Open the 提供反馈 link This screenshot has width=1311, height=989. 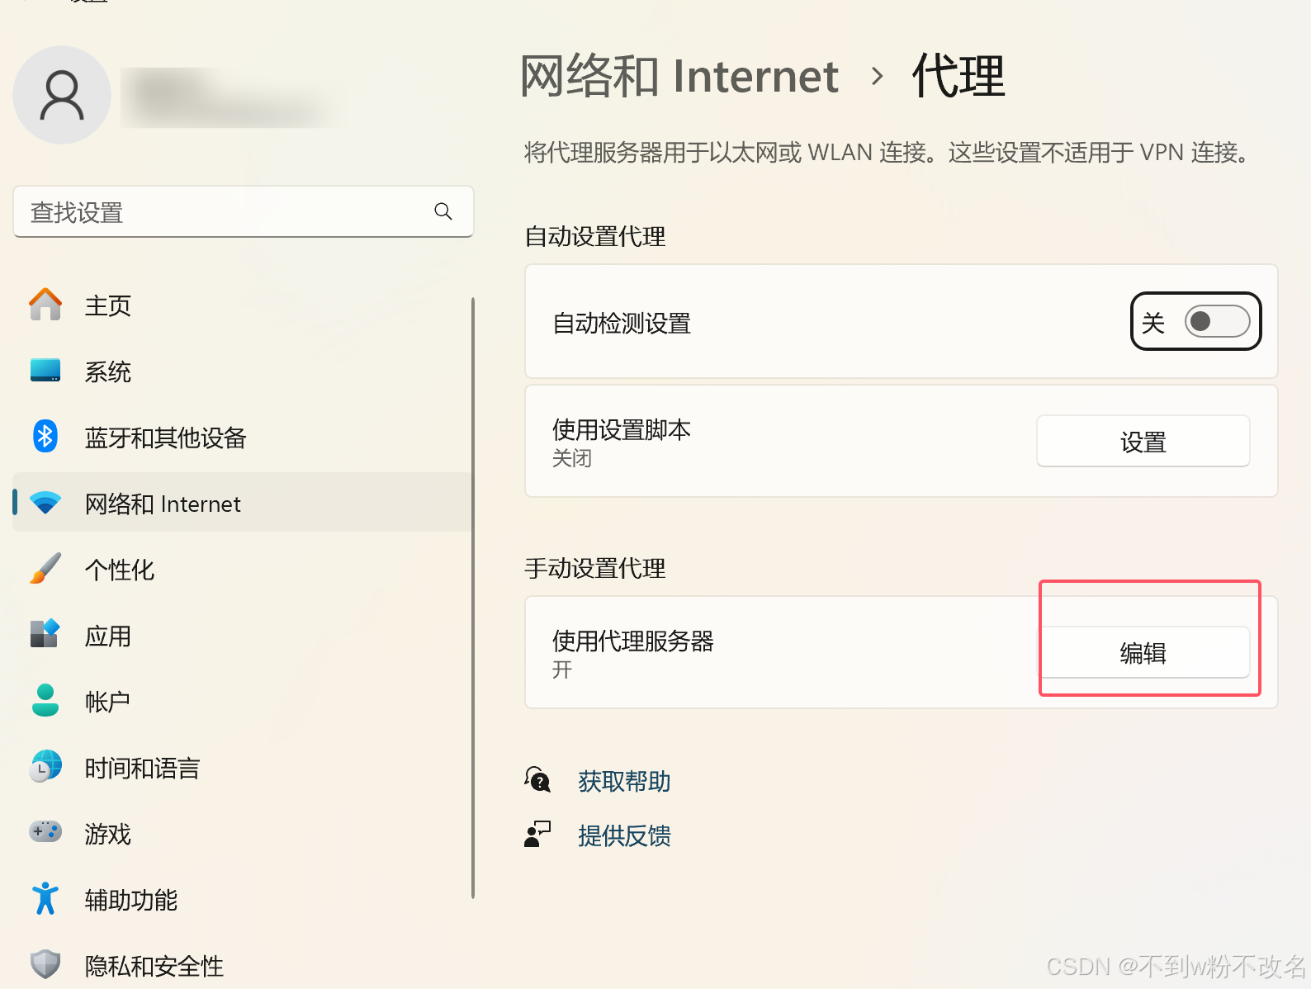coord(624,835)
